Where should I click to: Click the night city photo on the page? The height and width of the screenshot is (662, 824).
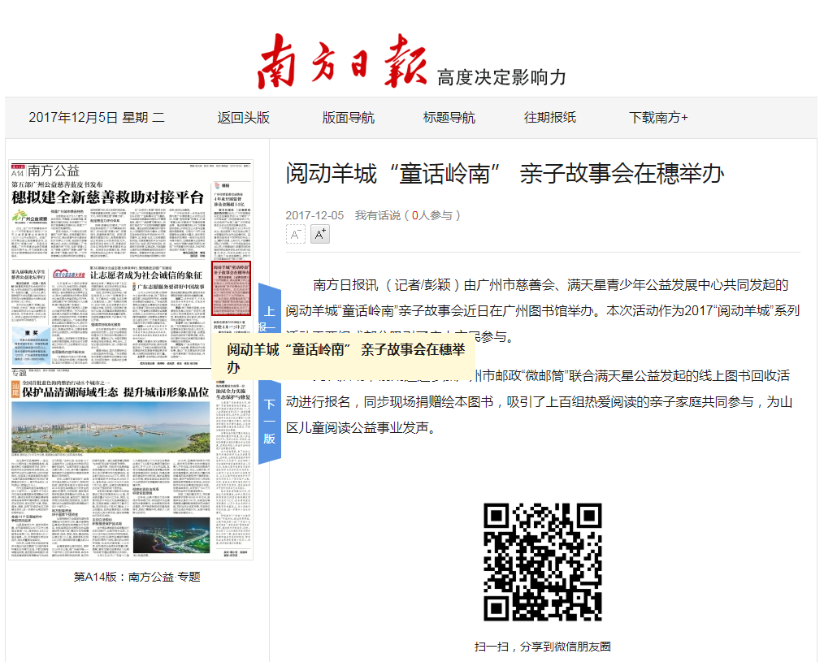pyautogui.click(x=171, y=534)
